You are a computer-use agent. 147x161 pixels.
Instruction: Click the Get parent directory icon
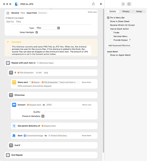click(14, 126)
